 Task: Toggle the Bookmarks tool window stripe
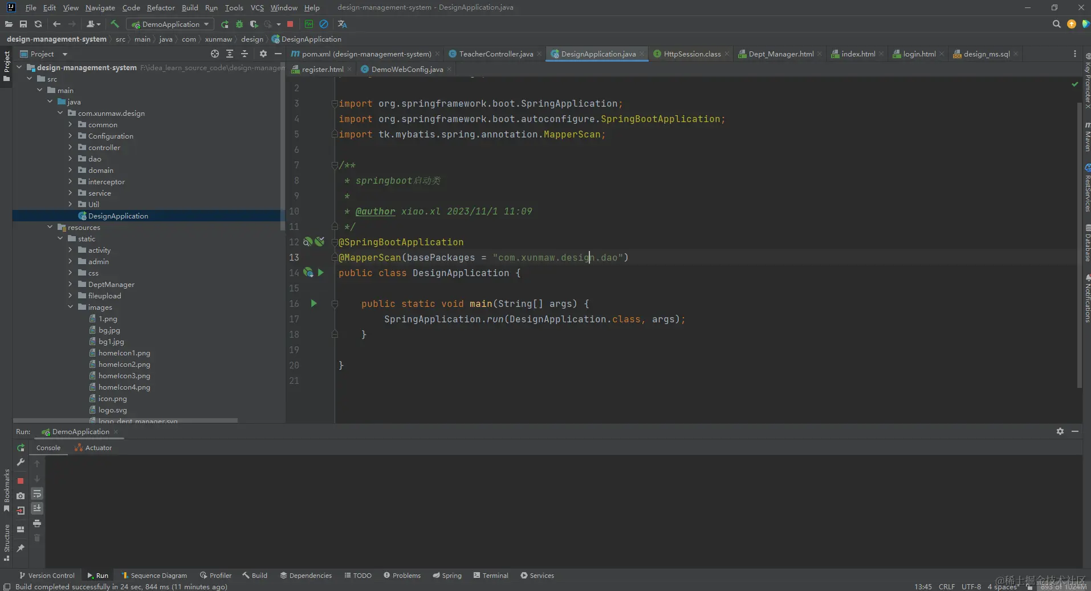click(6, 490)
